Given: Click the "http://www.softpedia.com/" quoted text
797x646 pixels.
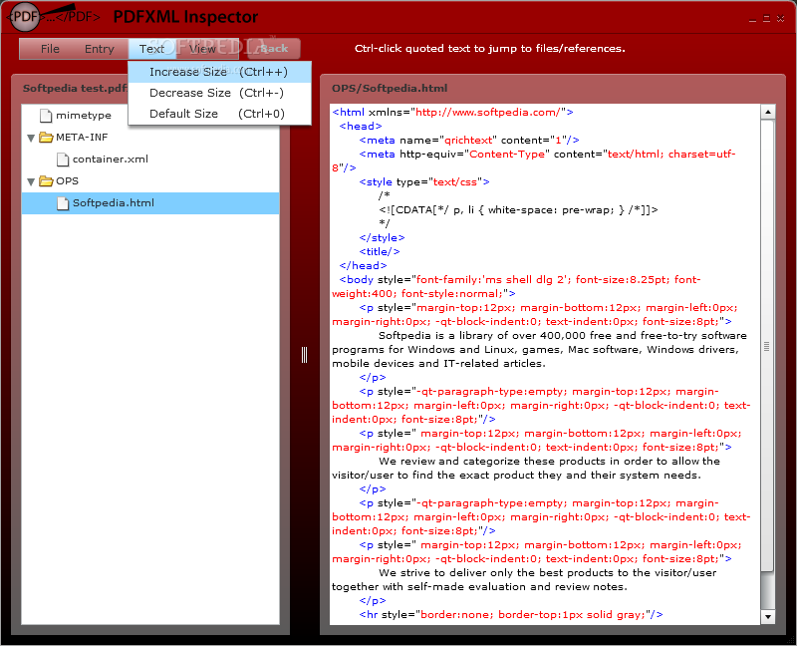Looking at the screenshot, I should [x=488, y=112].
